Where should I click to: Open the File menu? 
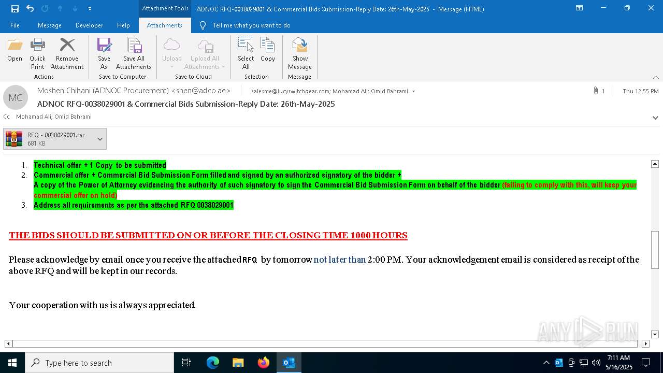(15, 25)
